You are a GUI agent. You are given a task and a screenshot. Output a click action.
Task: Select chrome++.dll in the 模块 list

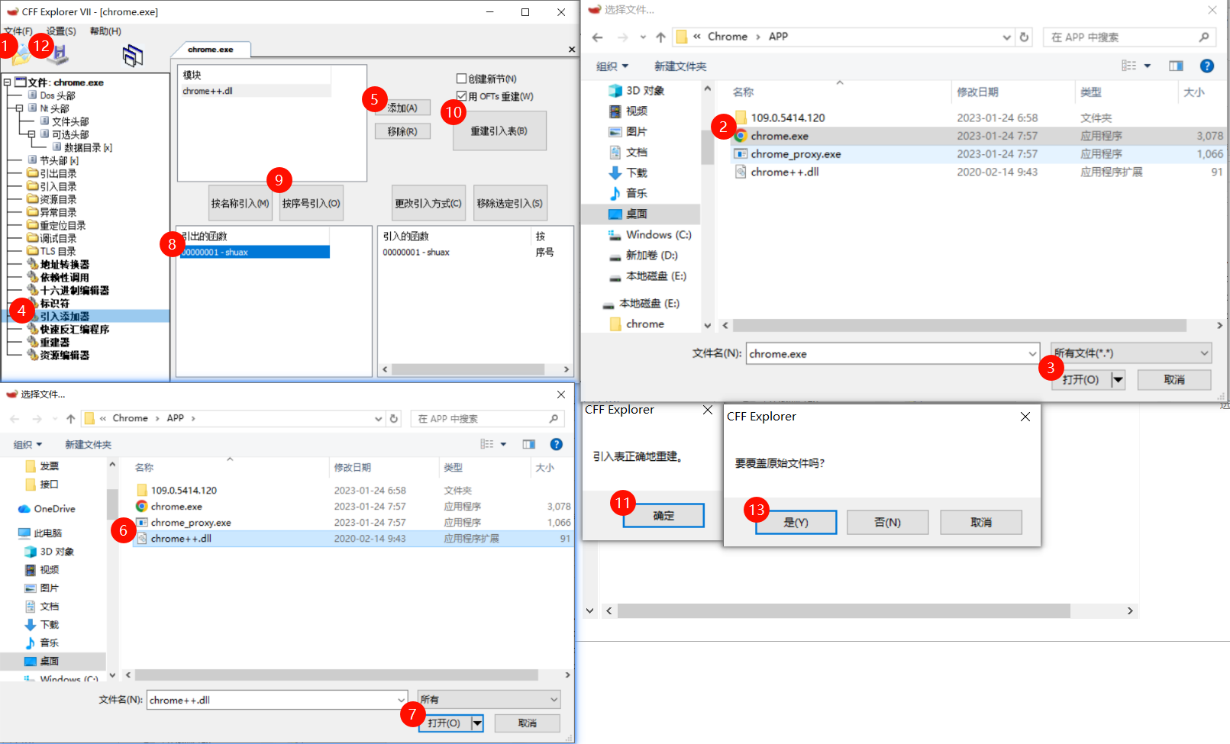pyautogui.click(x=256, y=91)
